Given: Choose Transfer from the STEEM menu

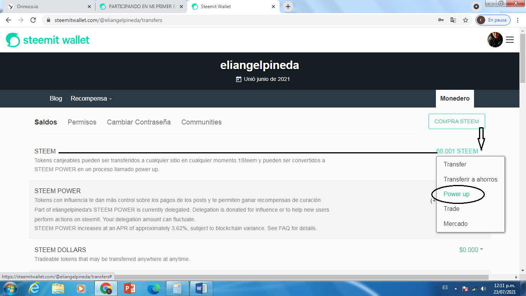Looking at the screenshot, I should pyautogui.click(x=455, y=164).
